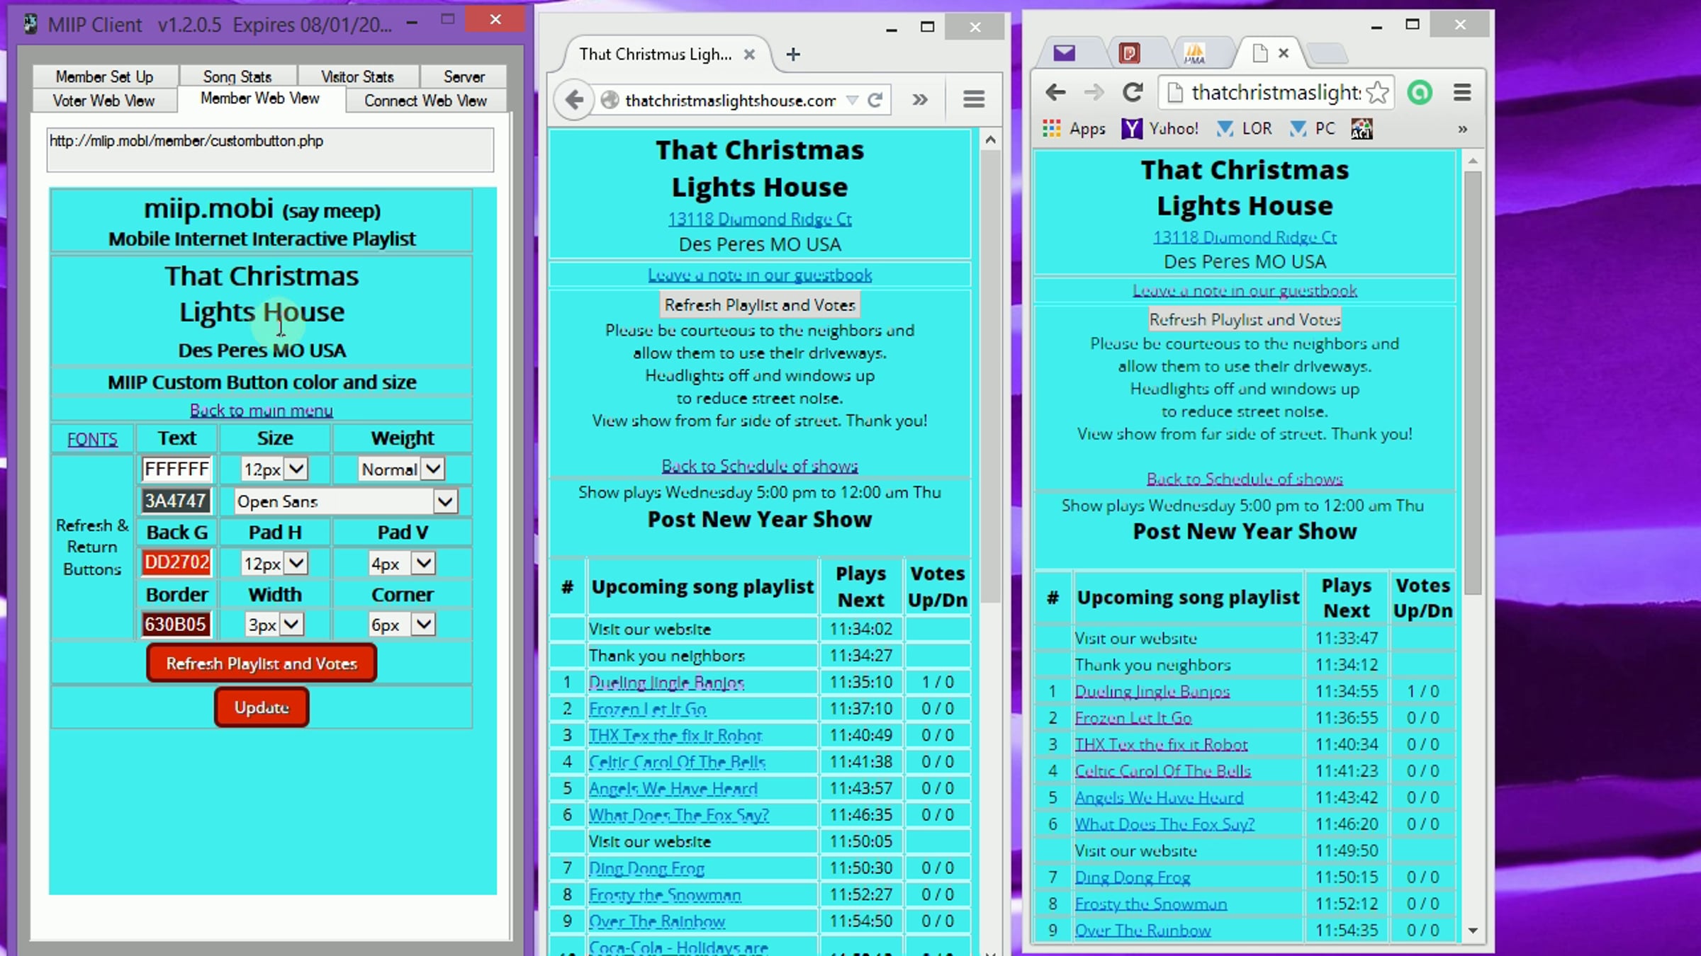Screen dimensions: 1701x956
Task: Click the green Grammarly extension icon
Action: click(1420, 93)
